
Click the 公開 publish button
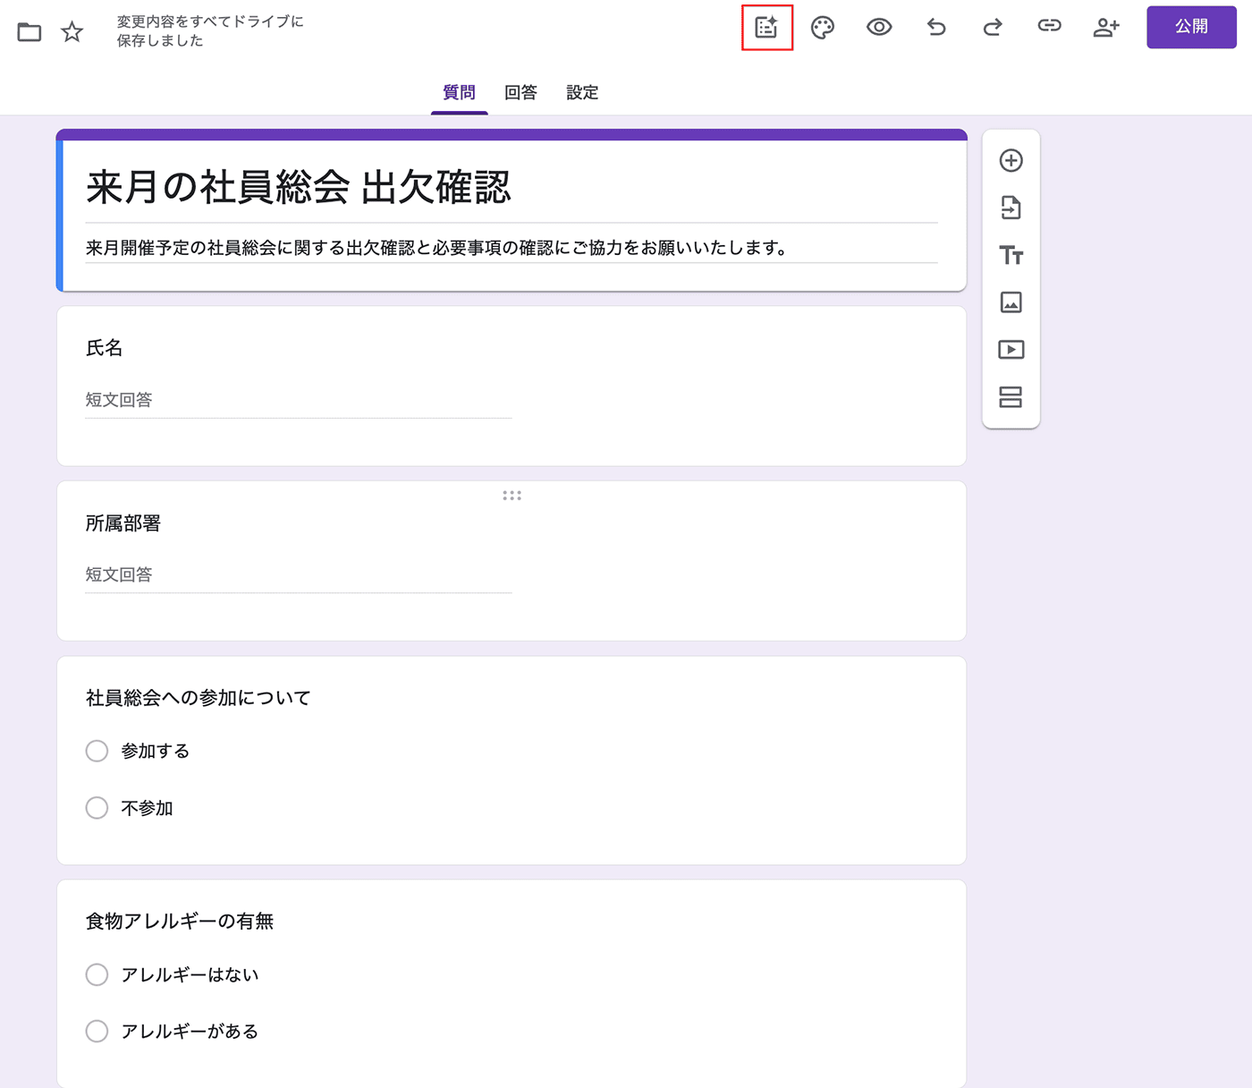coord(1191,27)
